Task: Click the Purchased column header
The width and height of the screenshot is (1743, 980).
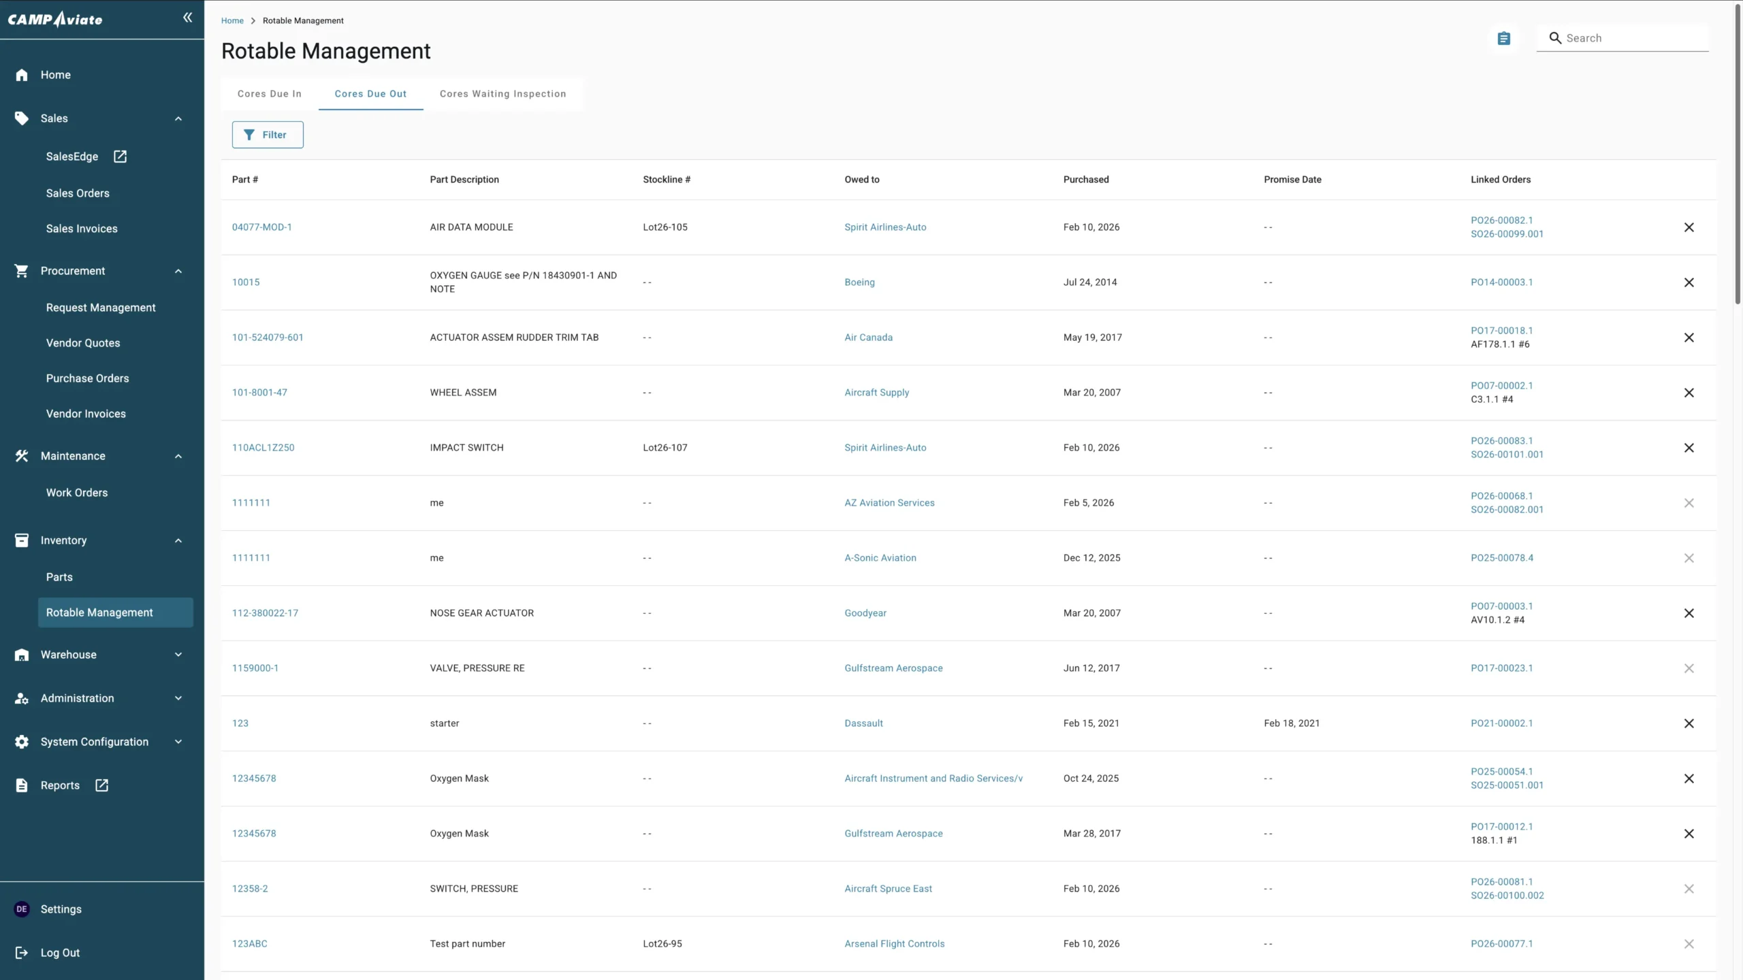Action: [x=1086, y=180]
